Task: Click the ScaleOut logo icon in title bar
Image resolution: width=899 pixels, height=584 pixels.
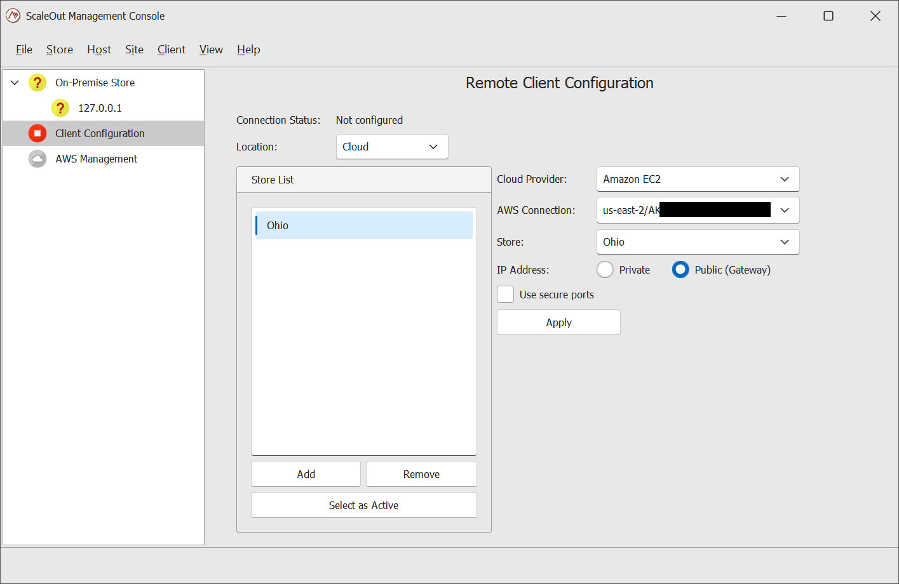Action: click(13, 16)
